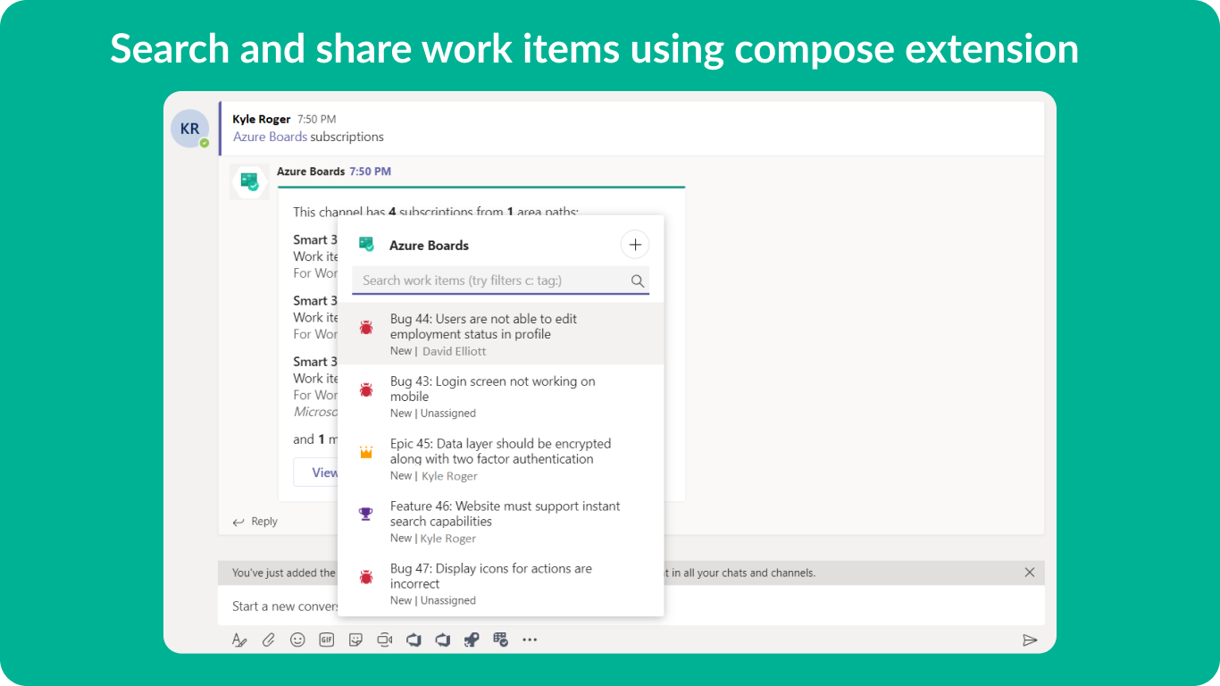This screenshot has width=1220, height=686.
Task: Open the first Azure DevOps messaging extension
Action: [x=414, y=640]
